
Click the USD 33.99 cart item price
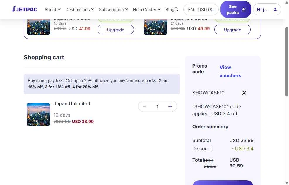point(83,122)
